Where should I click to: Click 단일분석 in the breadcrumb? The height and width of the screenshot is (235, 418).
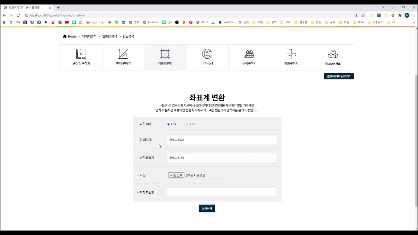point(128,36)
